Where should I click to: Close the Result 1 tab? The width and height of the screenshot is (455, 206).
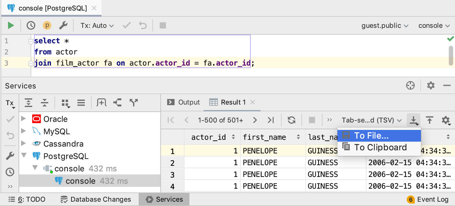[253, 102]
